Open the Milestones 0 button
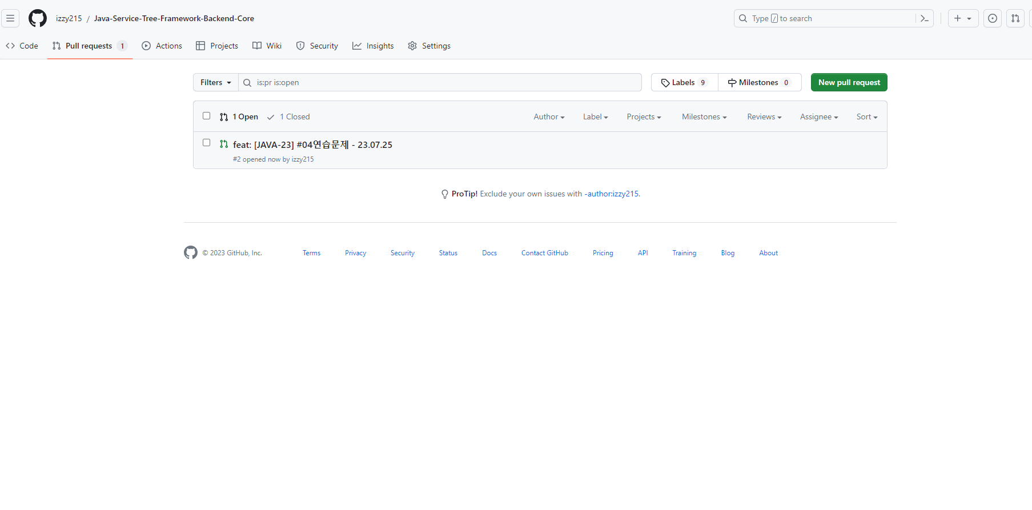 tap(760, 82)
